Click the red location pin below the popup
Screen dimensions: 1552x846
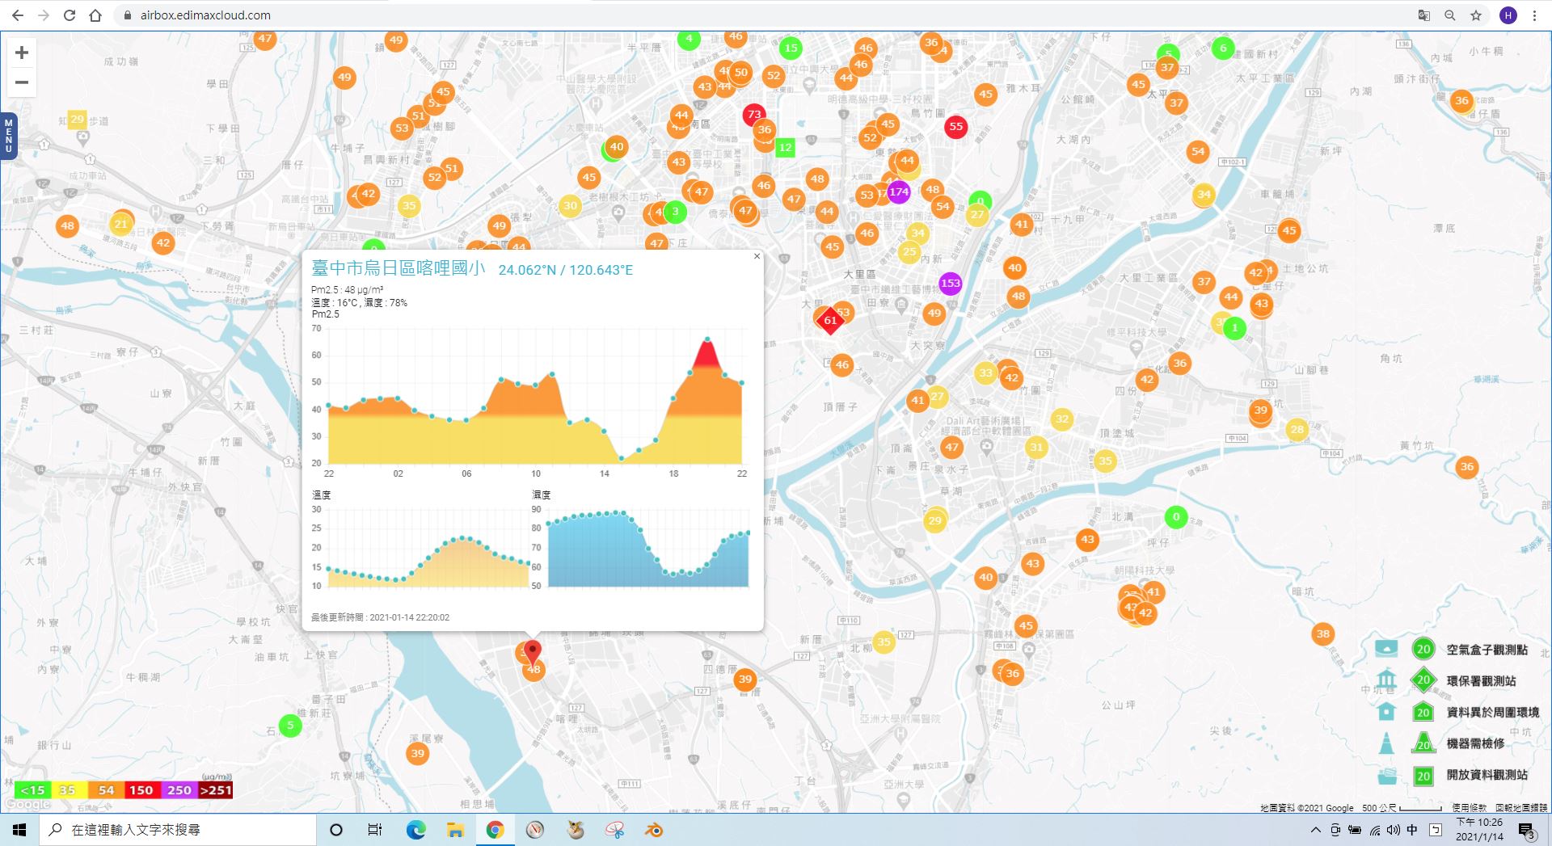coord(532,652)
